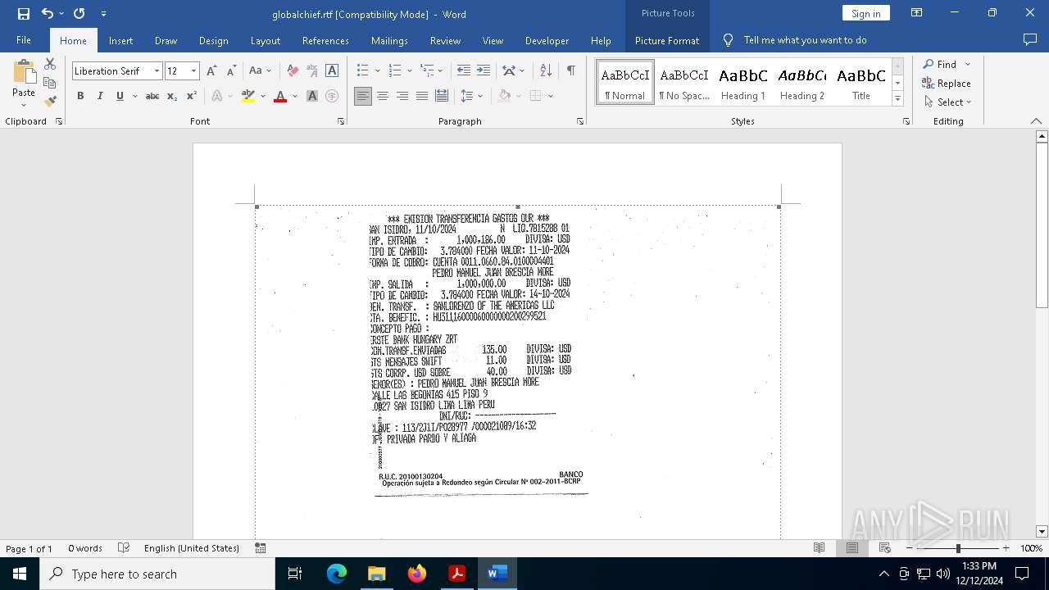Open the Review tab
This screenshot has width=1049, height=590.
pyautogui.click(x=445, y=40)
